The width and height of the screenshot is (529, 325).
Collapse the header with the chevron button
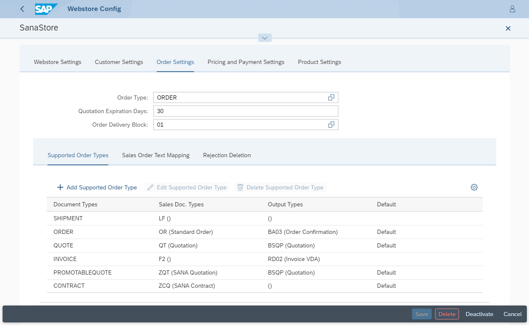pos(264,38)
